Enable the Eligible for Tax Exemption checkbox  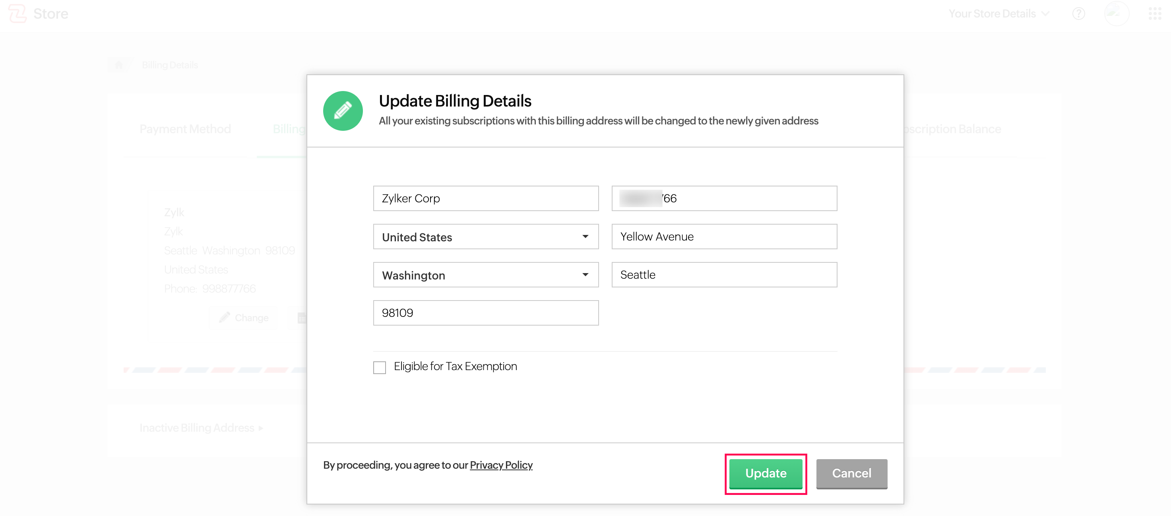pos(379,367)
